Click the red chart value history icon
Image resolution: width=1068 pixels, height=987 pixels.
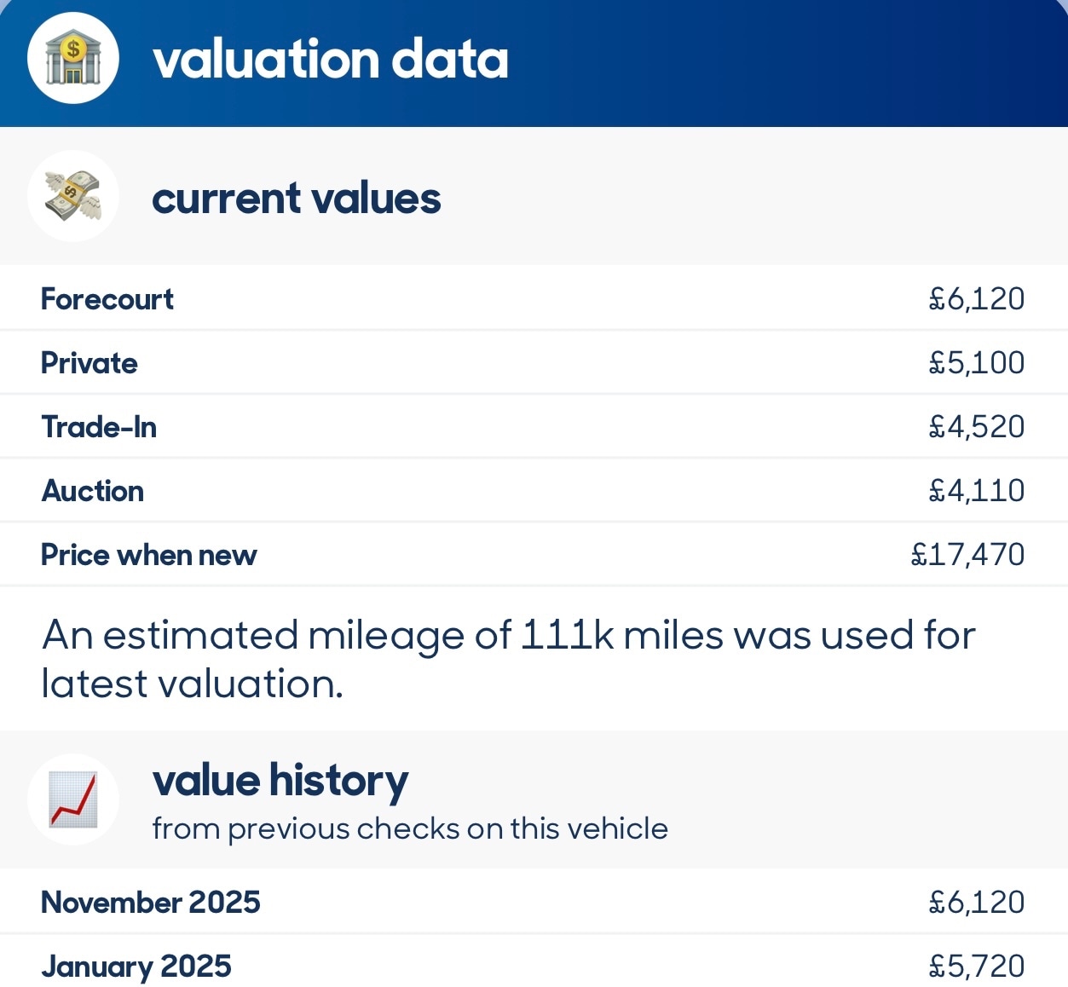click(x=73, y=799)
